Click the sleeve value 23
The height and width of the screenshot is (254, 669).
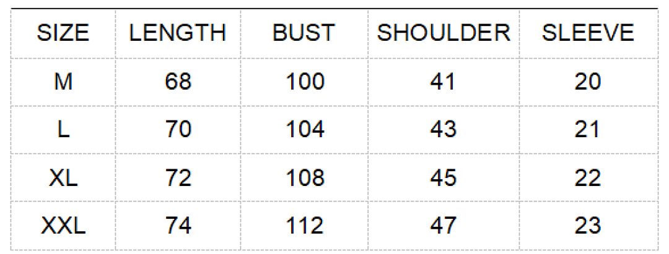[588, 226]
